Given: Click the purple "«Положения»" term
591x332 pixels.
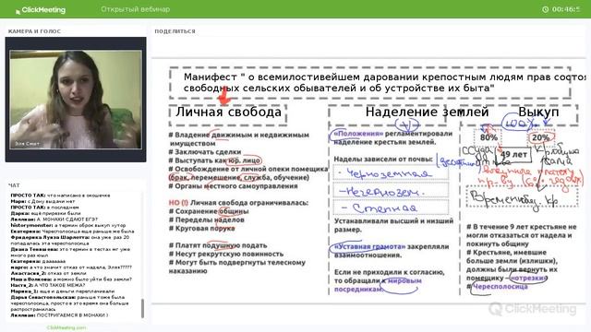Looking at the screenshot, I should [358, 134].
